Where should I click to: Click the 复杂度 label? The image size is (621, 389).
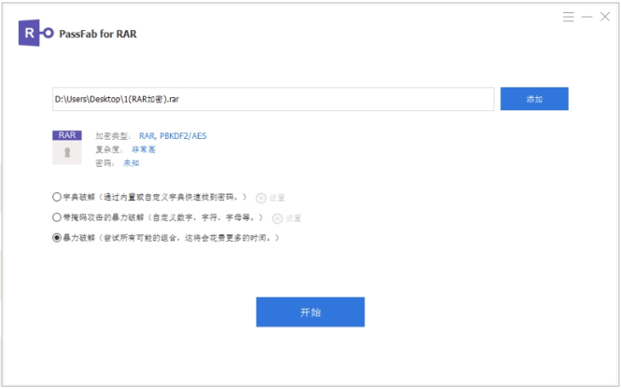109,150
